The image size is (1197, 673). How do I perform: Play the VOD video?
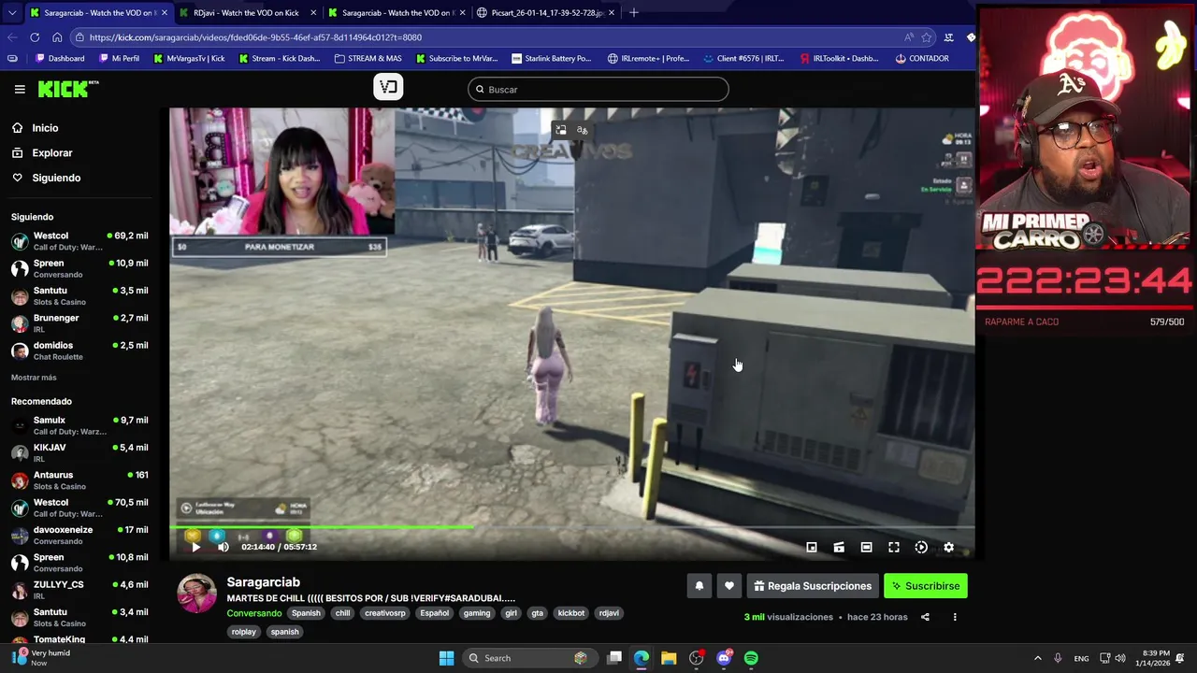click(195, 547)
